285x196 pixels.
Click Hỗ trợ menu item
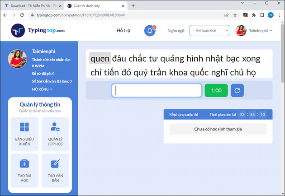coord(123,31)
